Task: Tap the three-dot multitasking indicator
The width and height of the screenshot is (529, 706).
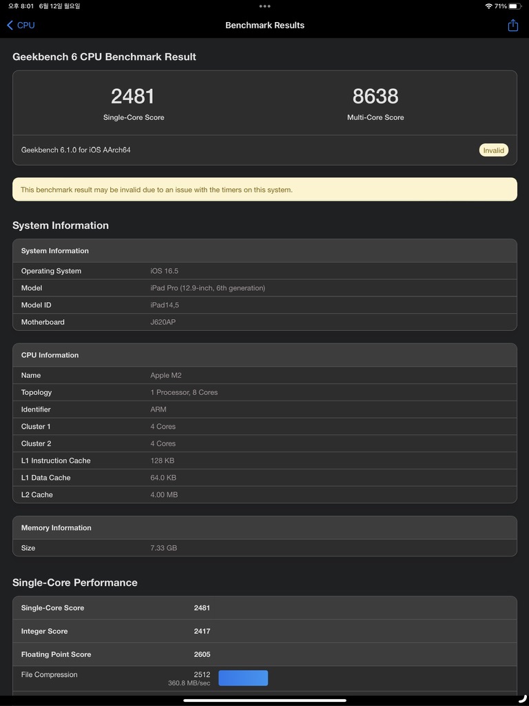Action: tap(265, 6)
